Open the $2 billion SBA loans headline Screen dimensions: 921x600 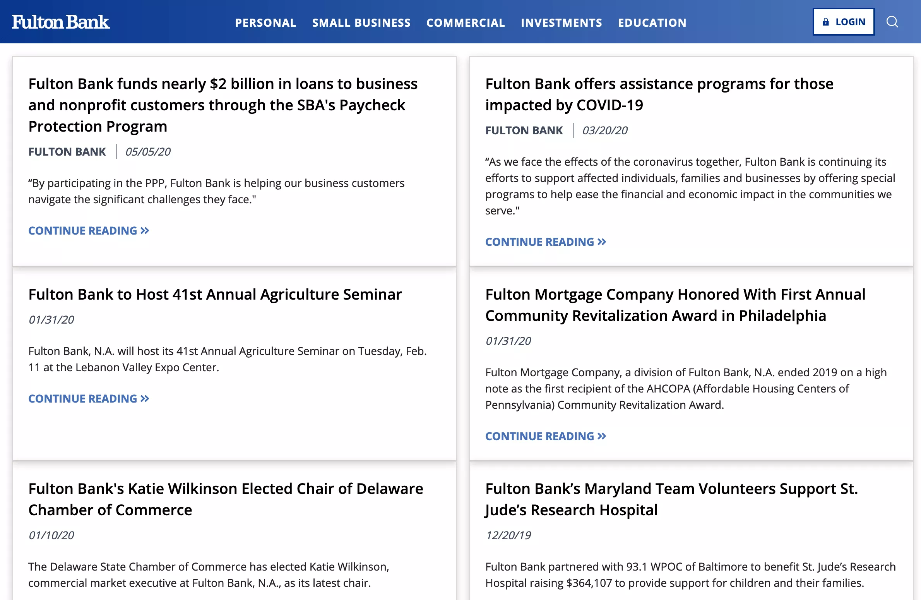click(223, 105)
